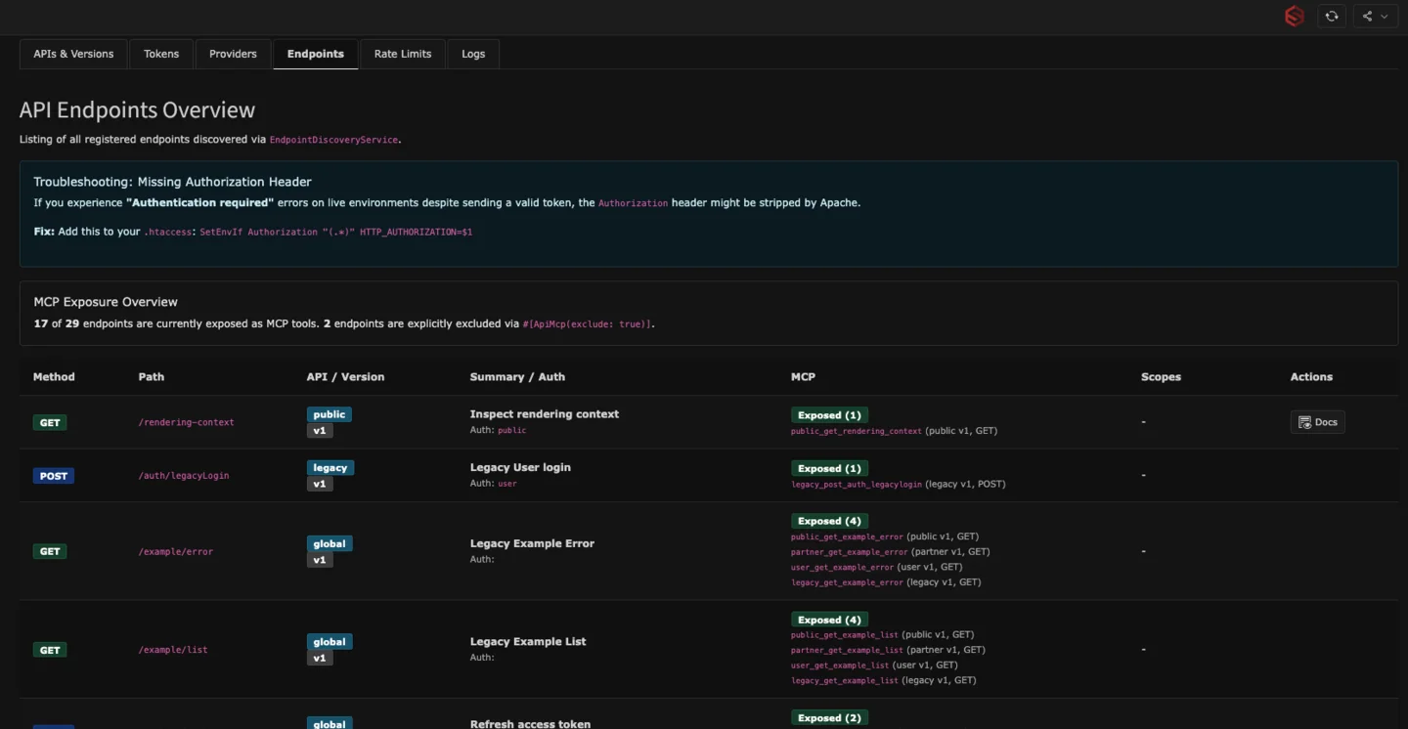Screen dimensions: 1408x729
Task: Click Exposed (4) badge on /example/error row
Action: point(830,521)
